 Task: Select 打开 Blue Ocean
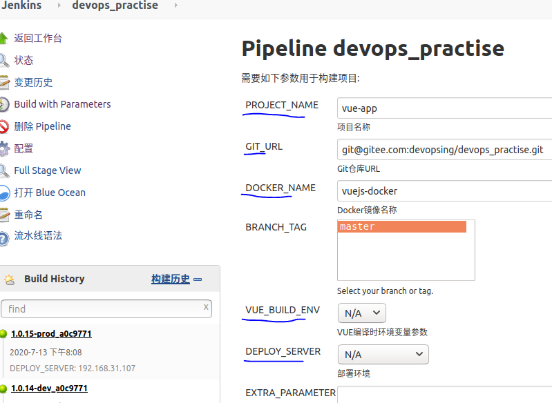[50, 193]
